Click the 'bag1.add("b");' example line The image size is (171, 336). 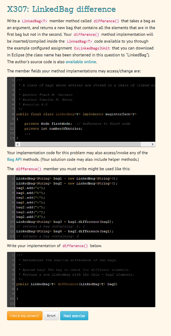pyautogui.click(x=31, y=193)
